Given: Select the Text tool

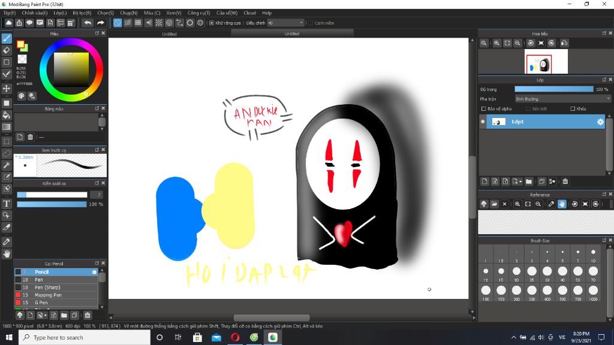Looking at the screenshot, I should pyautogui.click(x=7, y=204).
